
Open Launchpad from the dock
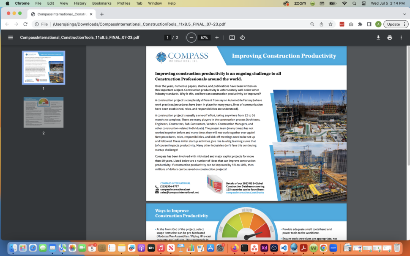click(23, 248)
